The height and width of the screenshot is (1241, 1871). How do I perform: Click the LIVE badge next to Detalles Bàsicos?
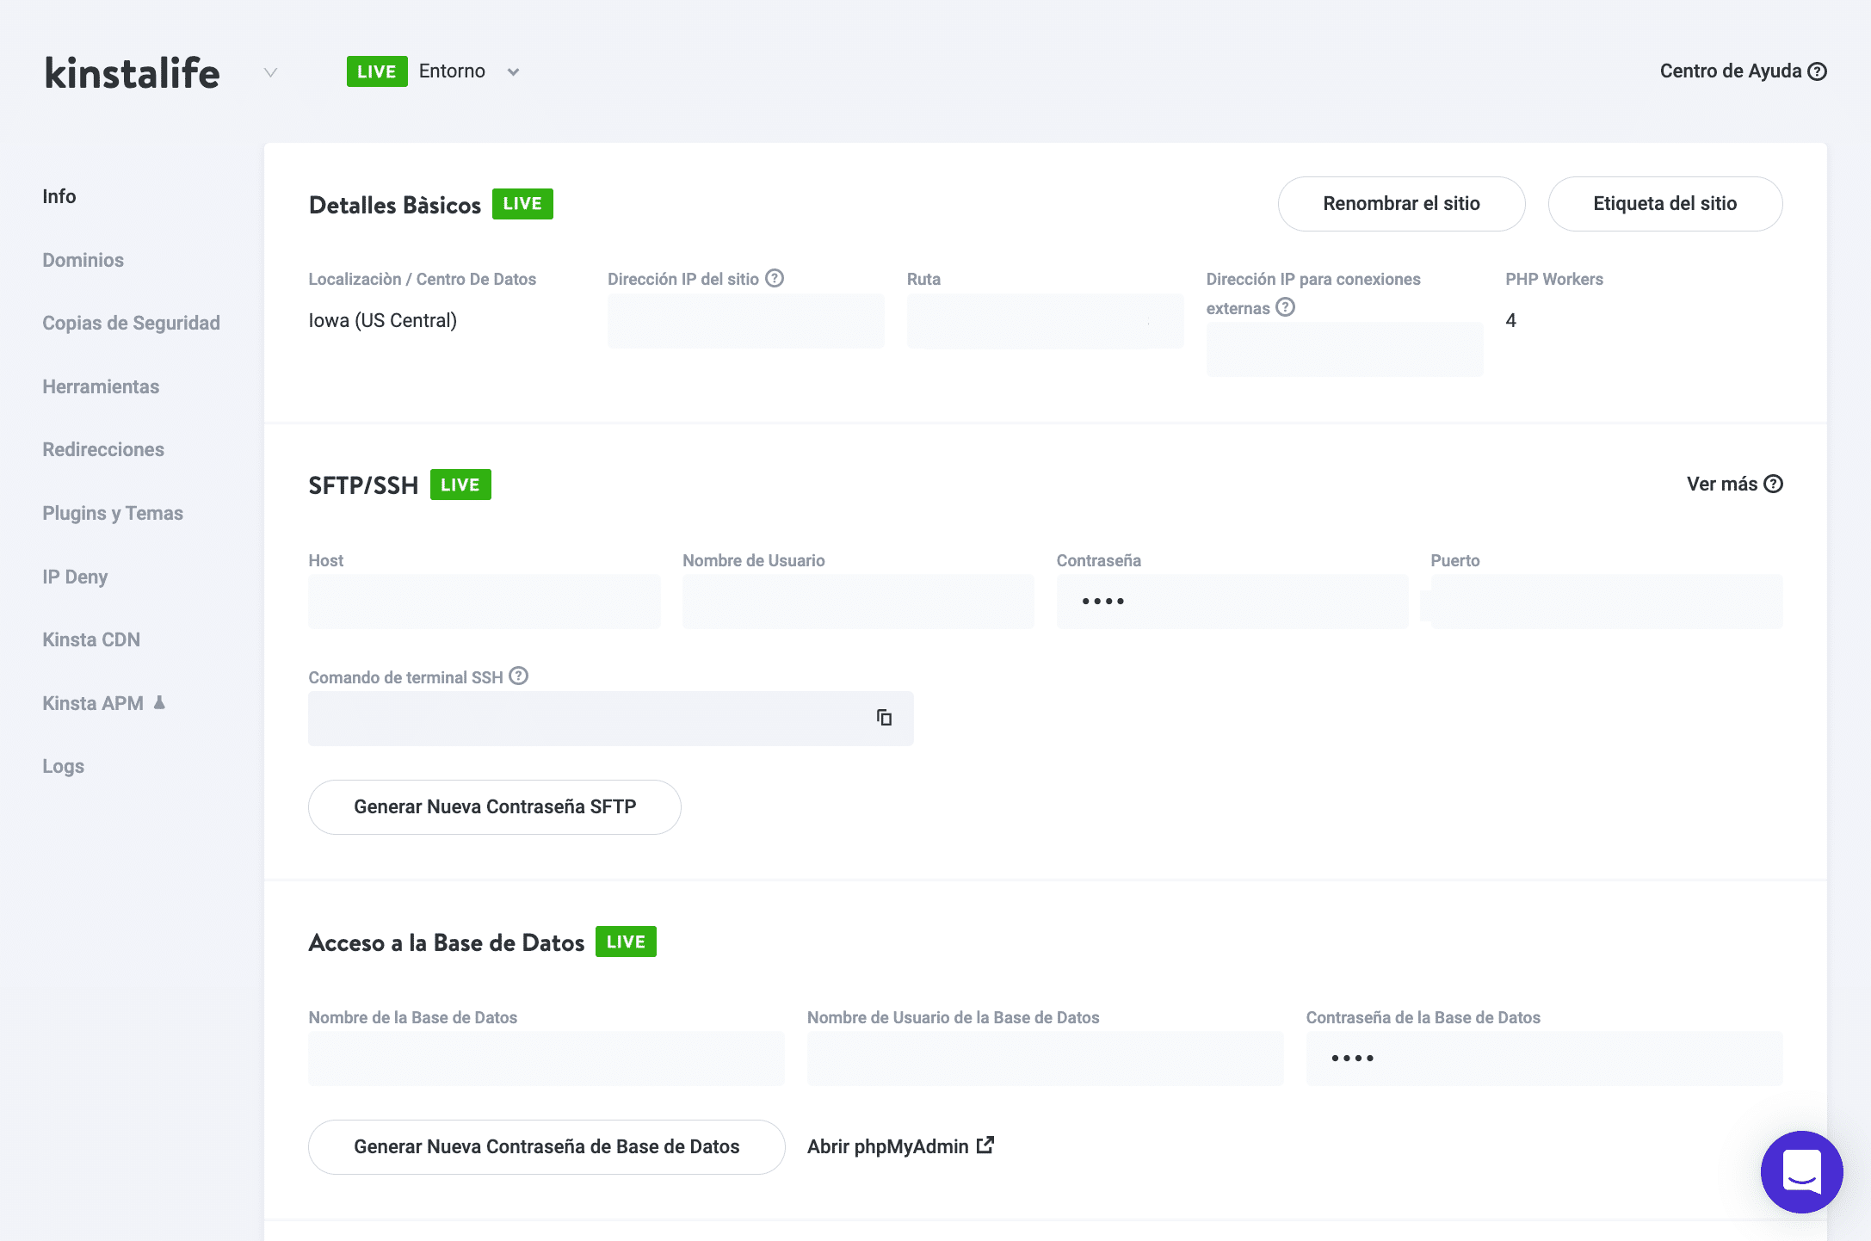[x=522, y=204]
